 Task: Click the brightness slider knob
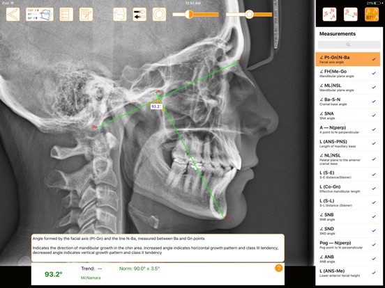(249, 14)
